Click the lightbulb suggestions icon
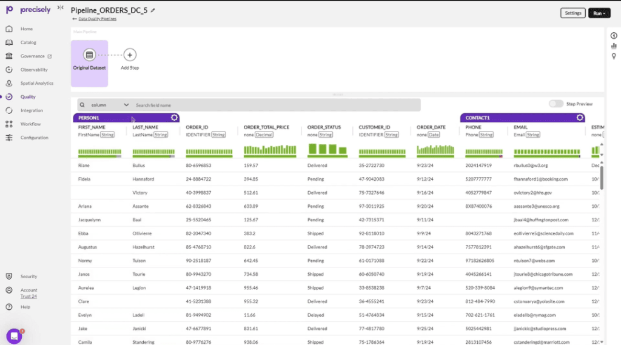This screenshot has height=345, width=621. tap(614, 56)
